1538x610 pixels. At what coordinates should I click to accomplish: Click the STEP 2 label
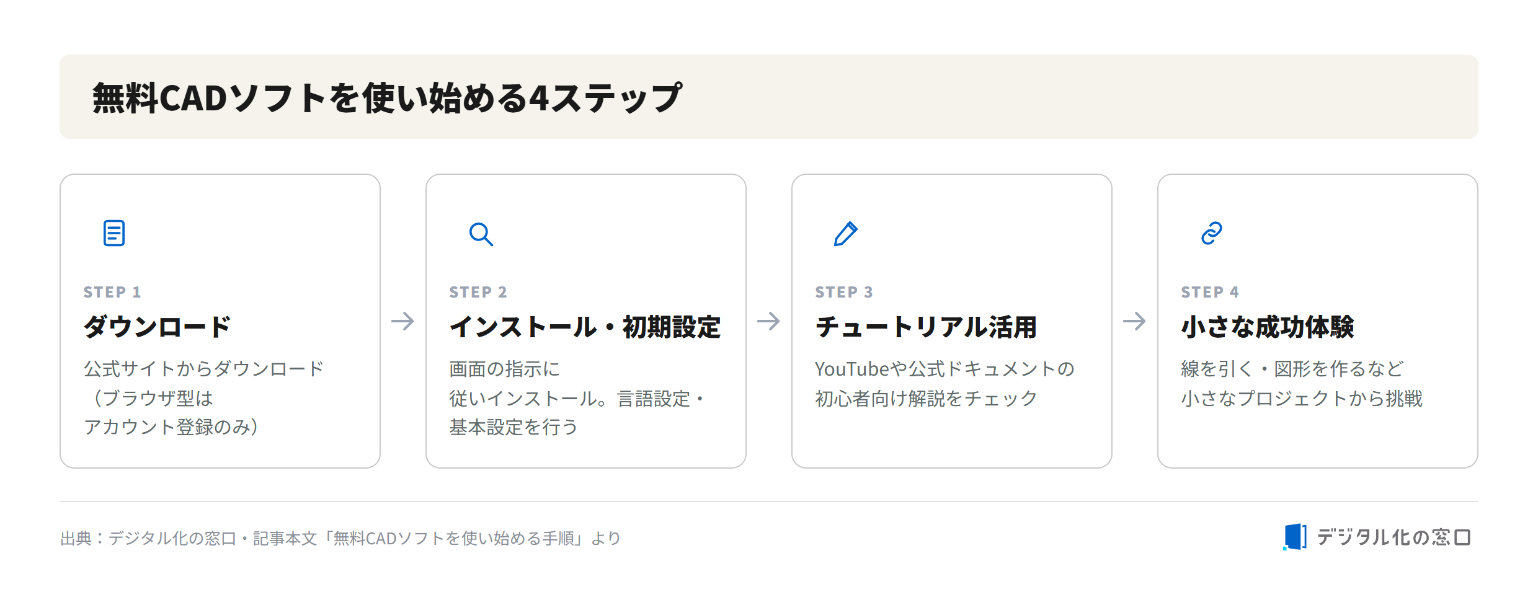[x=478, y=292]
